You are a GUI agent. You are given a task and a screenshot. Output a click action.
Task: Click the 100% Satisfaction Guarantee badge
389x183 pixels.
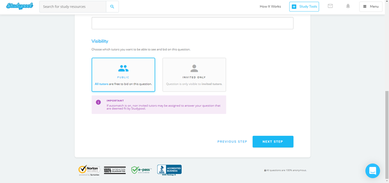[115, 170]
